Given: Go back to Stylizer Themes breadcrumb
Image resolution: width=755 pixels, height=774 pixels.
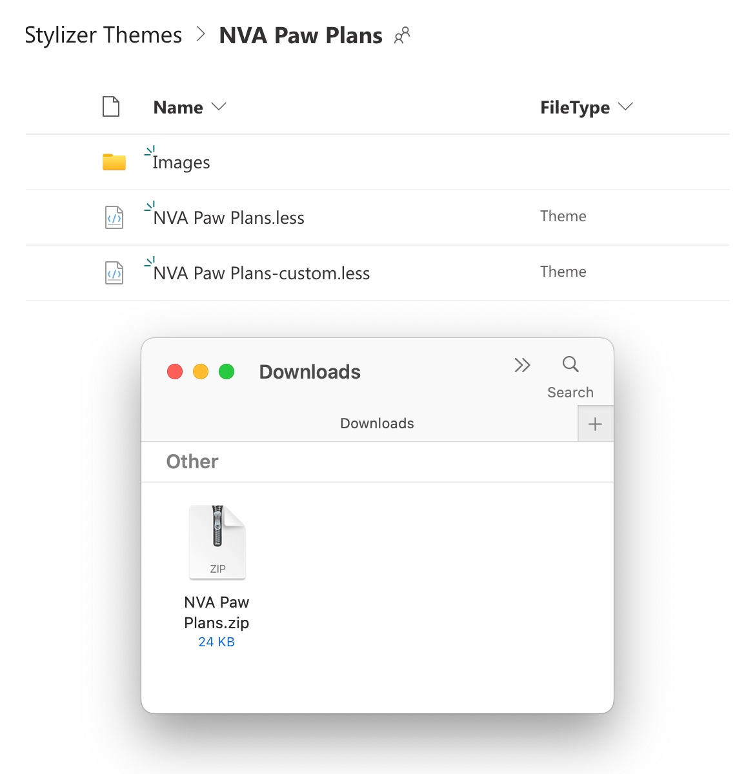Looking at the screenshot, I should [103, 35].
